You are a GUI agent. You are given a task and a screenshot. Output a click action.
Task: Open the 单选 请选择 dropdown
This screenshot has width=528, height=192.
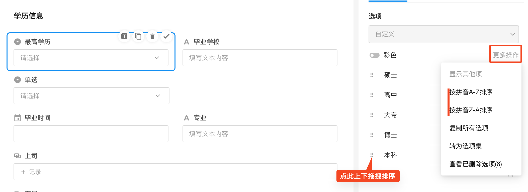coord(91,96)
